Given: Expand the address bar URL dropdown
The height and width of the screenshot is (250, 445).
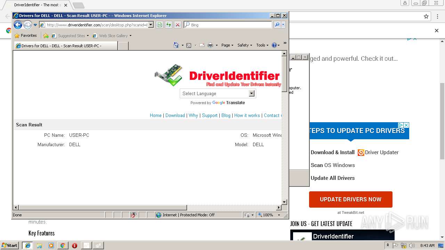Looking at the screenshot, I should pyautogui.click(x=151, y=25).
